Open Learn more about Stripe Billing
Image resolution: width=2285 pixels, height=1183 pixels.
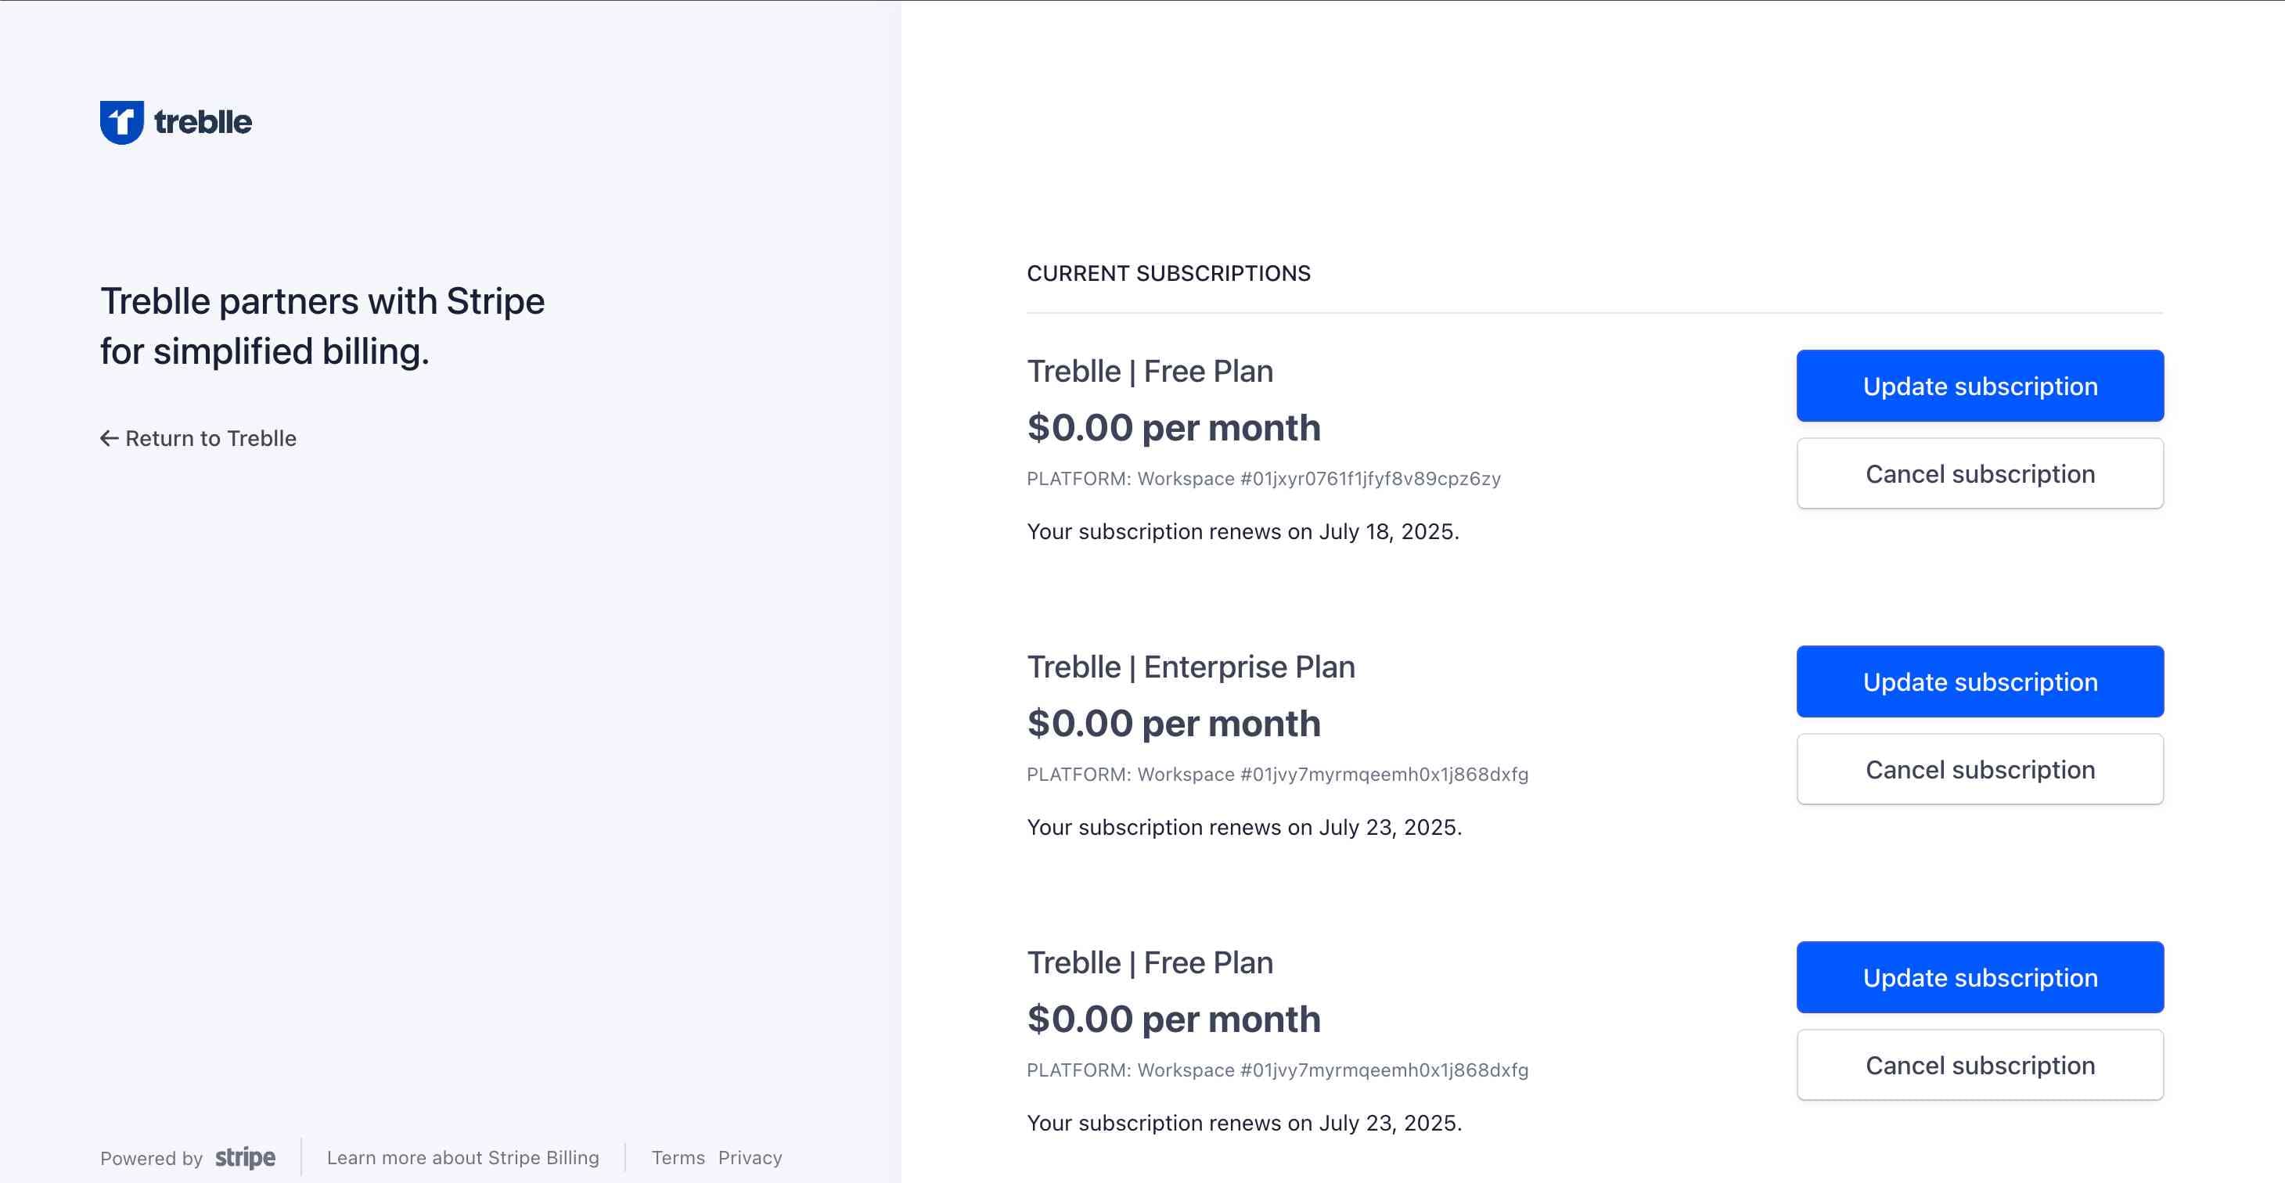click(x=464, y=1157)
